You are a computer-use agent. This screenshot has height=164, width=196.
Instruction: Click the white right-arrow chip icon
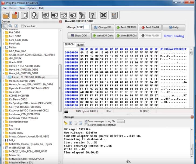pos(64,15)
